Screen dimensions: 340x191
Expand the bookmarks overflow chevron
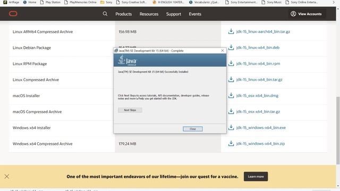[334, 2]
